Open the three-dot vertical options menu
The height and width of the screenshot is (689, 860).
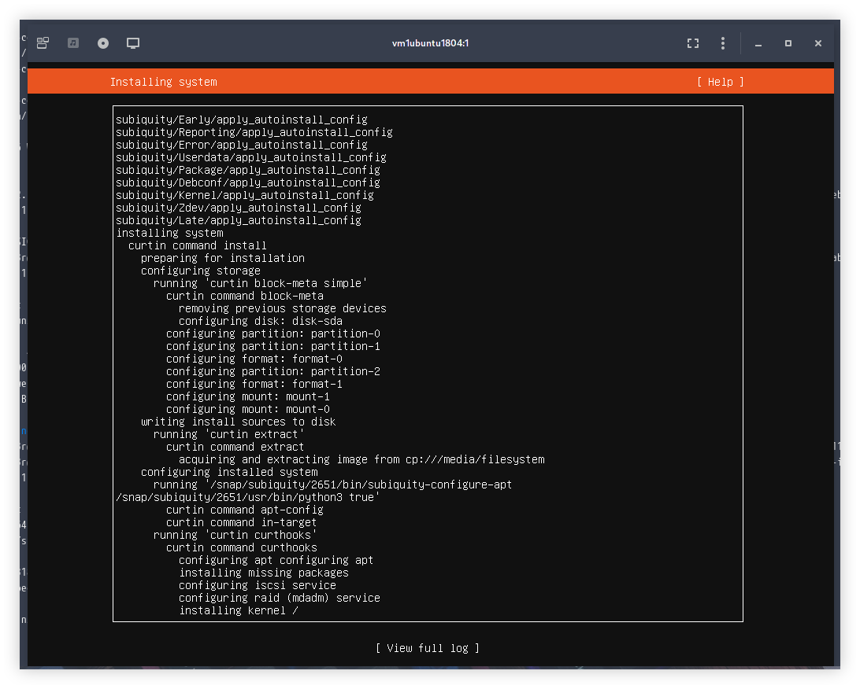[723, 43]
